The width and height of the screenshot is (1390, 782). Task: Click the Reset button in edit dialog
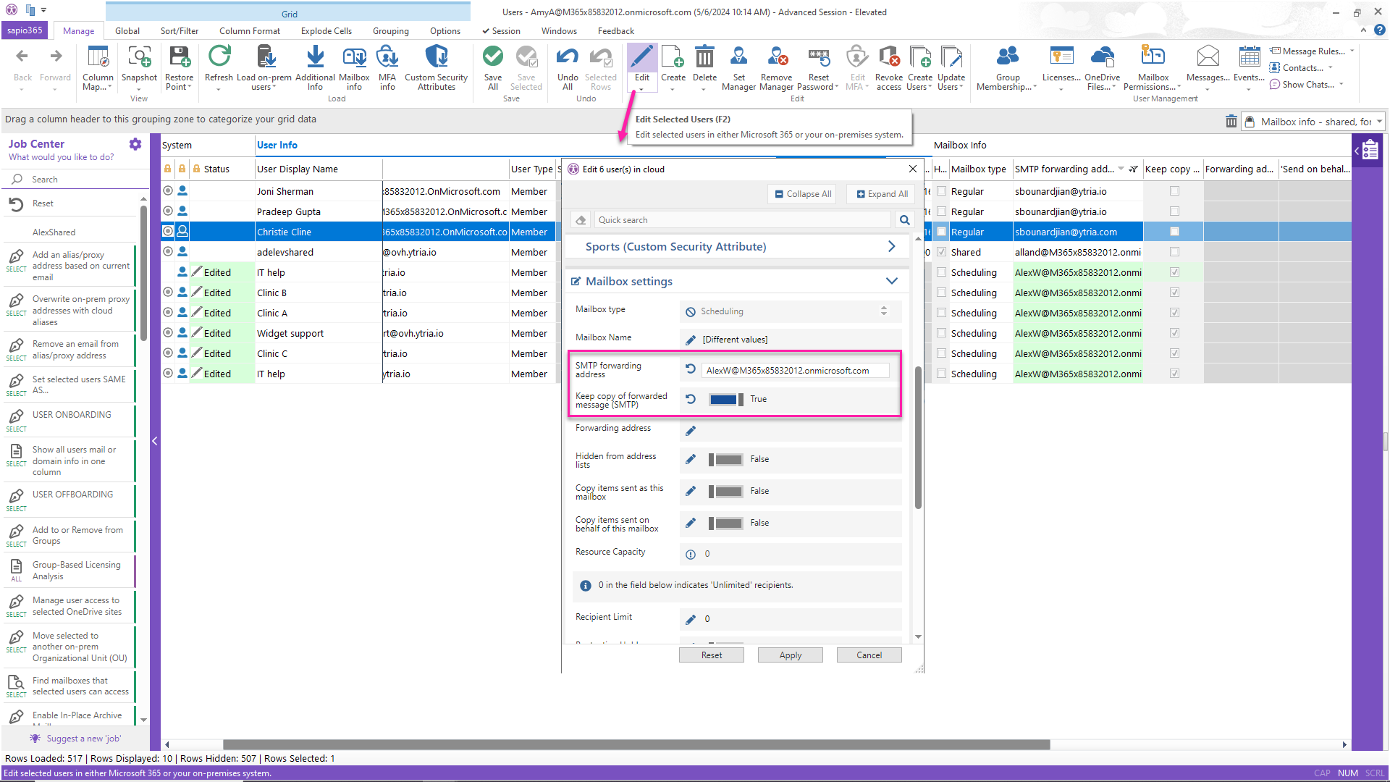pos(712,655)
